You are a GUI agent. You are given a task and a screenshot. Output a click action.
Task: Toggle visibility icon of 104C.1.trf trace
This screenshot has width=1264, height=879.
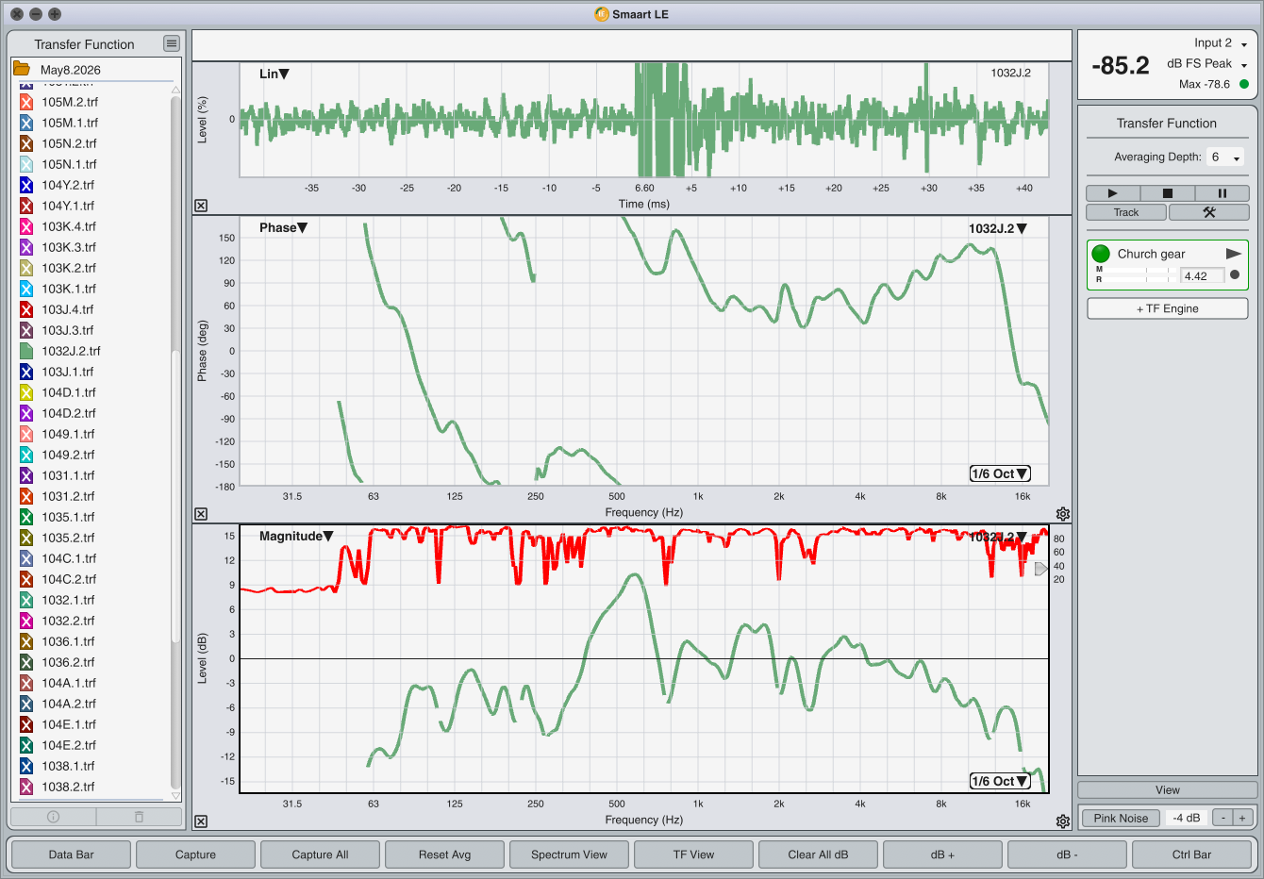coord(26,558)
